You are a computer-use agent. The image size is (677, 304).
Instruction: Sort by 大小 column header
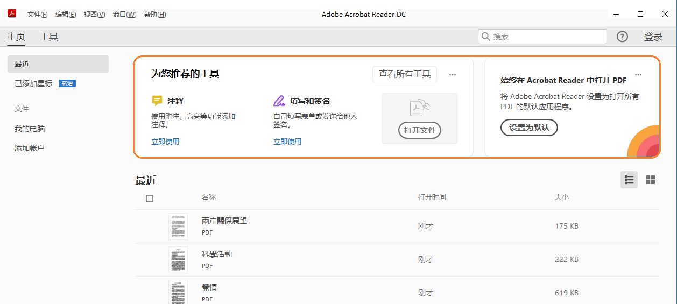pos(562,197)
